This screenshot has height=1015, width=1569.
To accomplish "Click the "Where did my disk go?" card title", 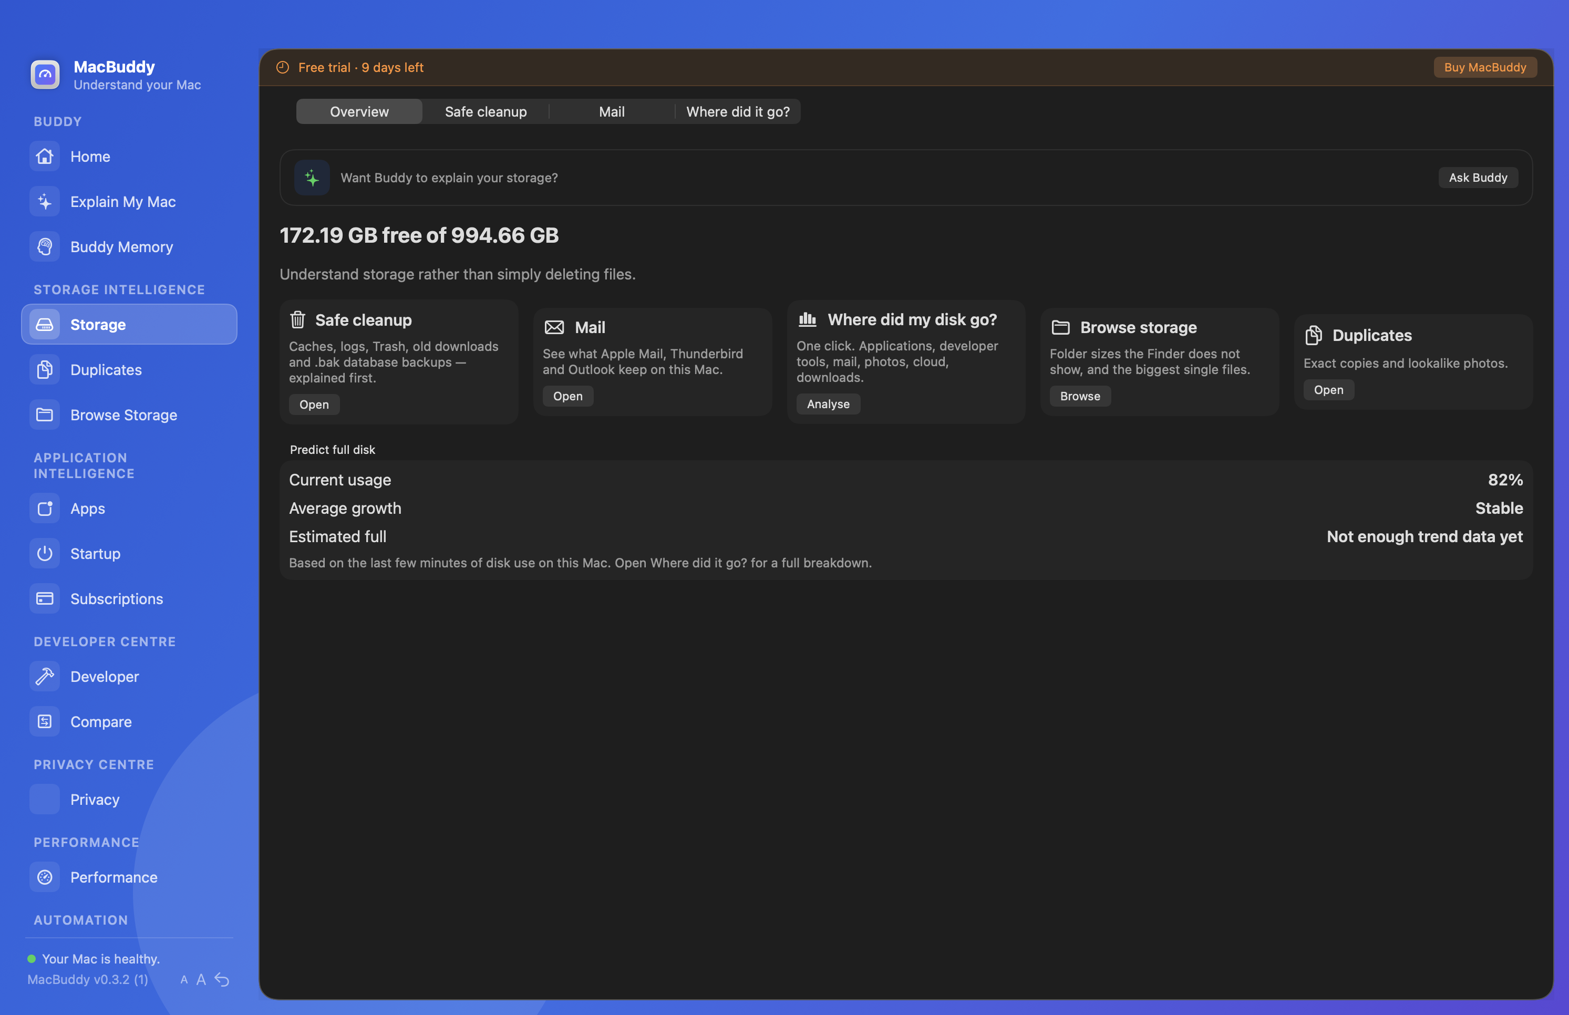I will point(912,319).
